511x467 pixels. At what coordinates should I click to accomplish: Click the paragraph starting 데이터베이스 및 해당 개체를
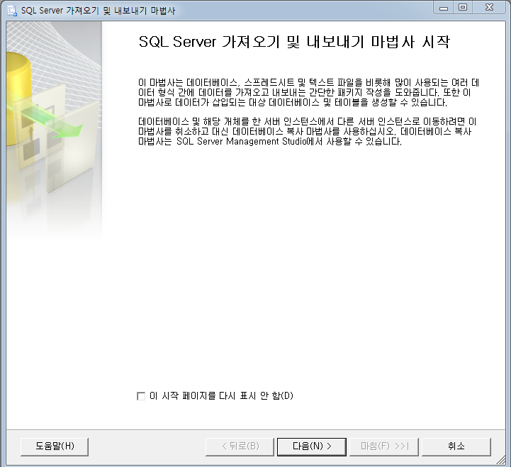click(x=308, y=132)
